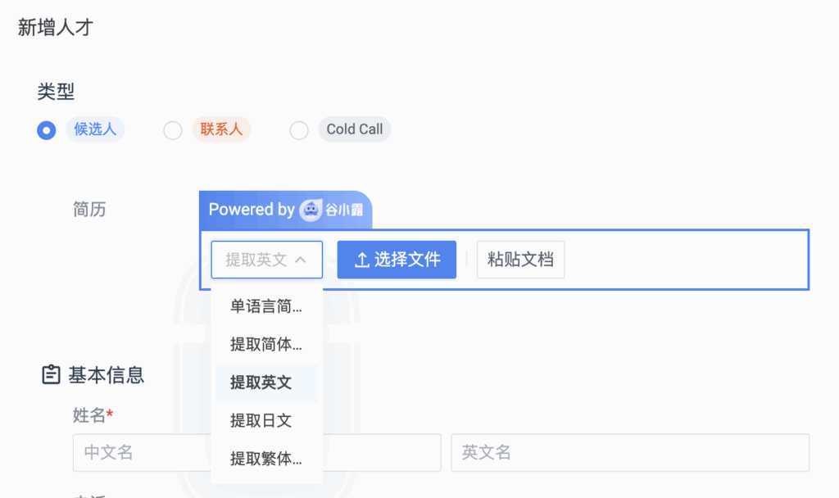The image size is (839, 498).
Task: Click the 选择文件 upload button
Action: 397,260
